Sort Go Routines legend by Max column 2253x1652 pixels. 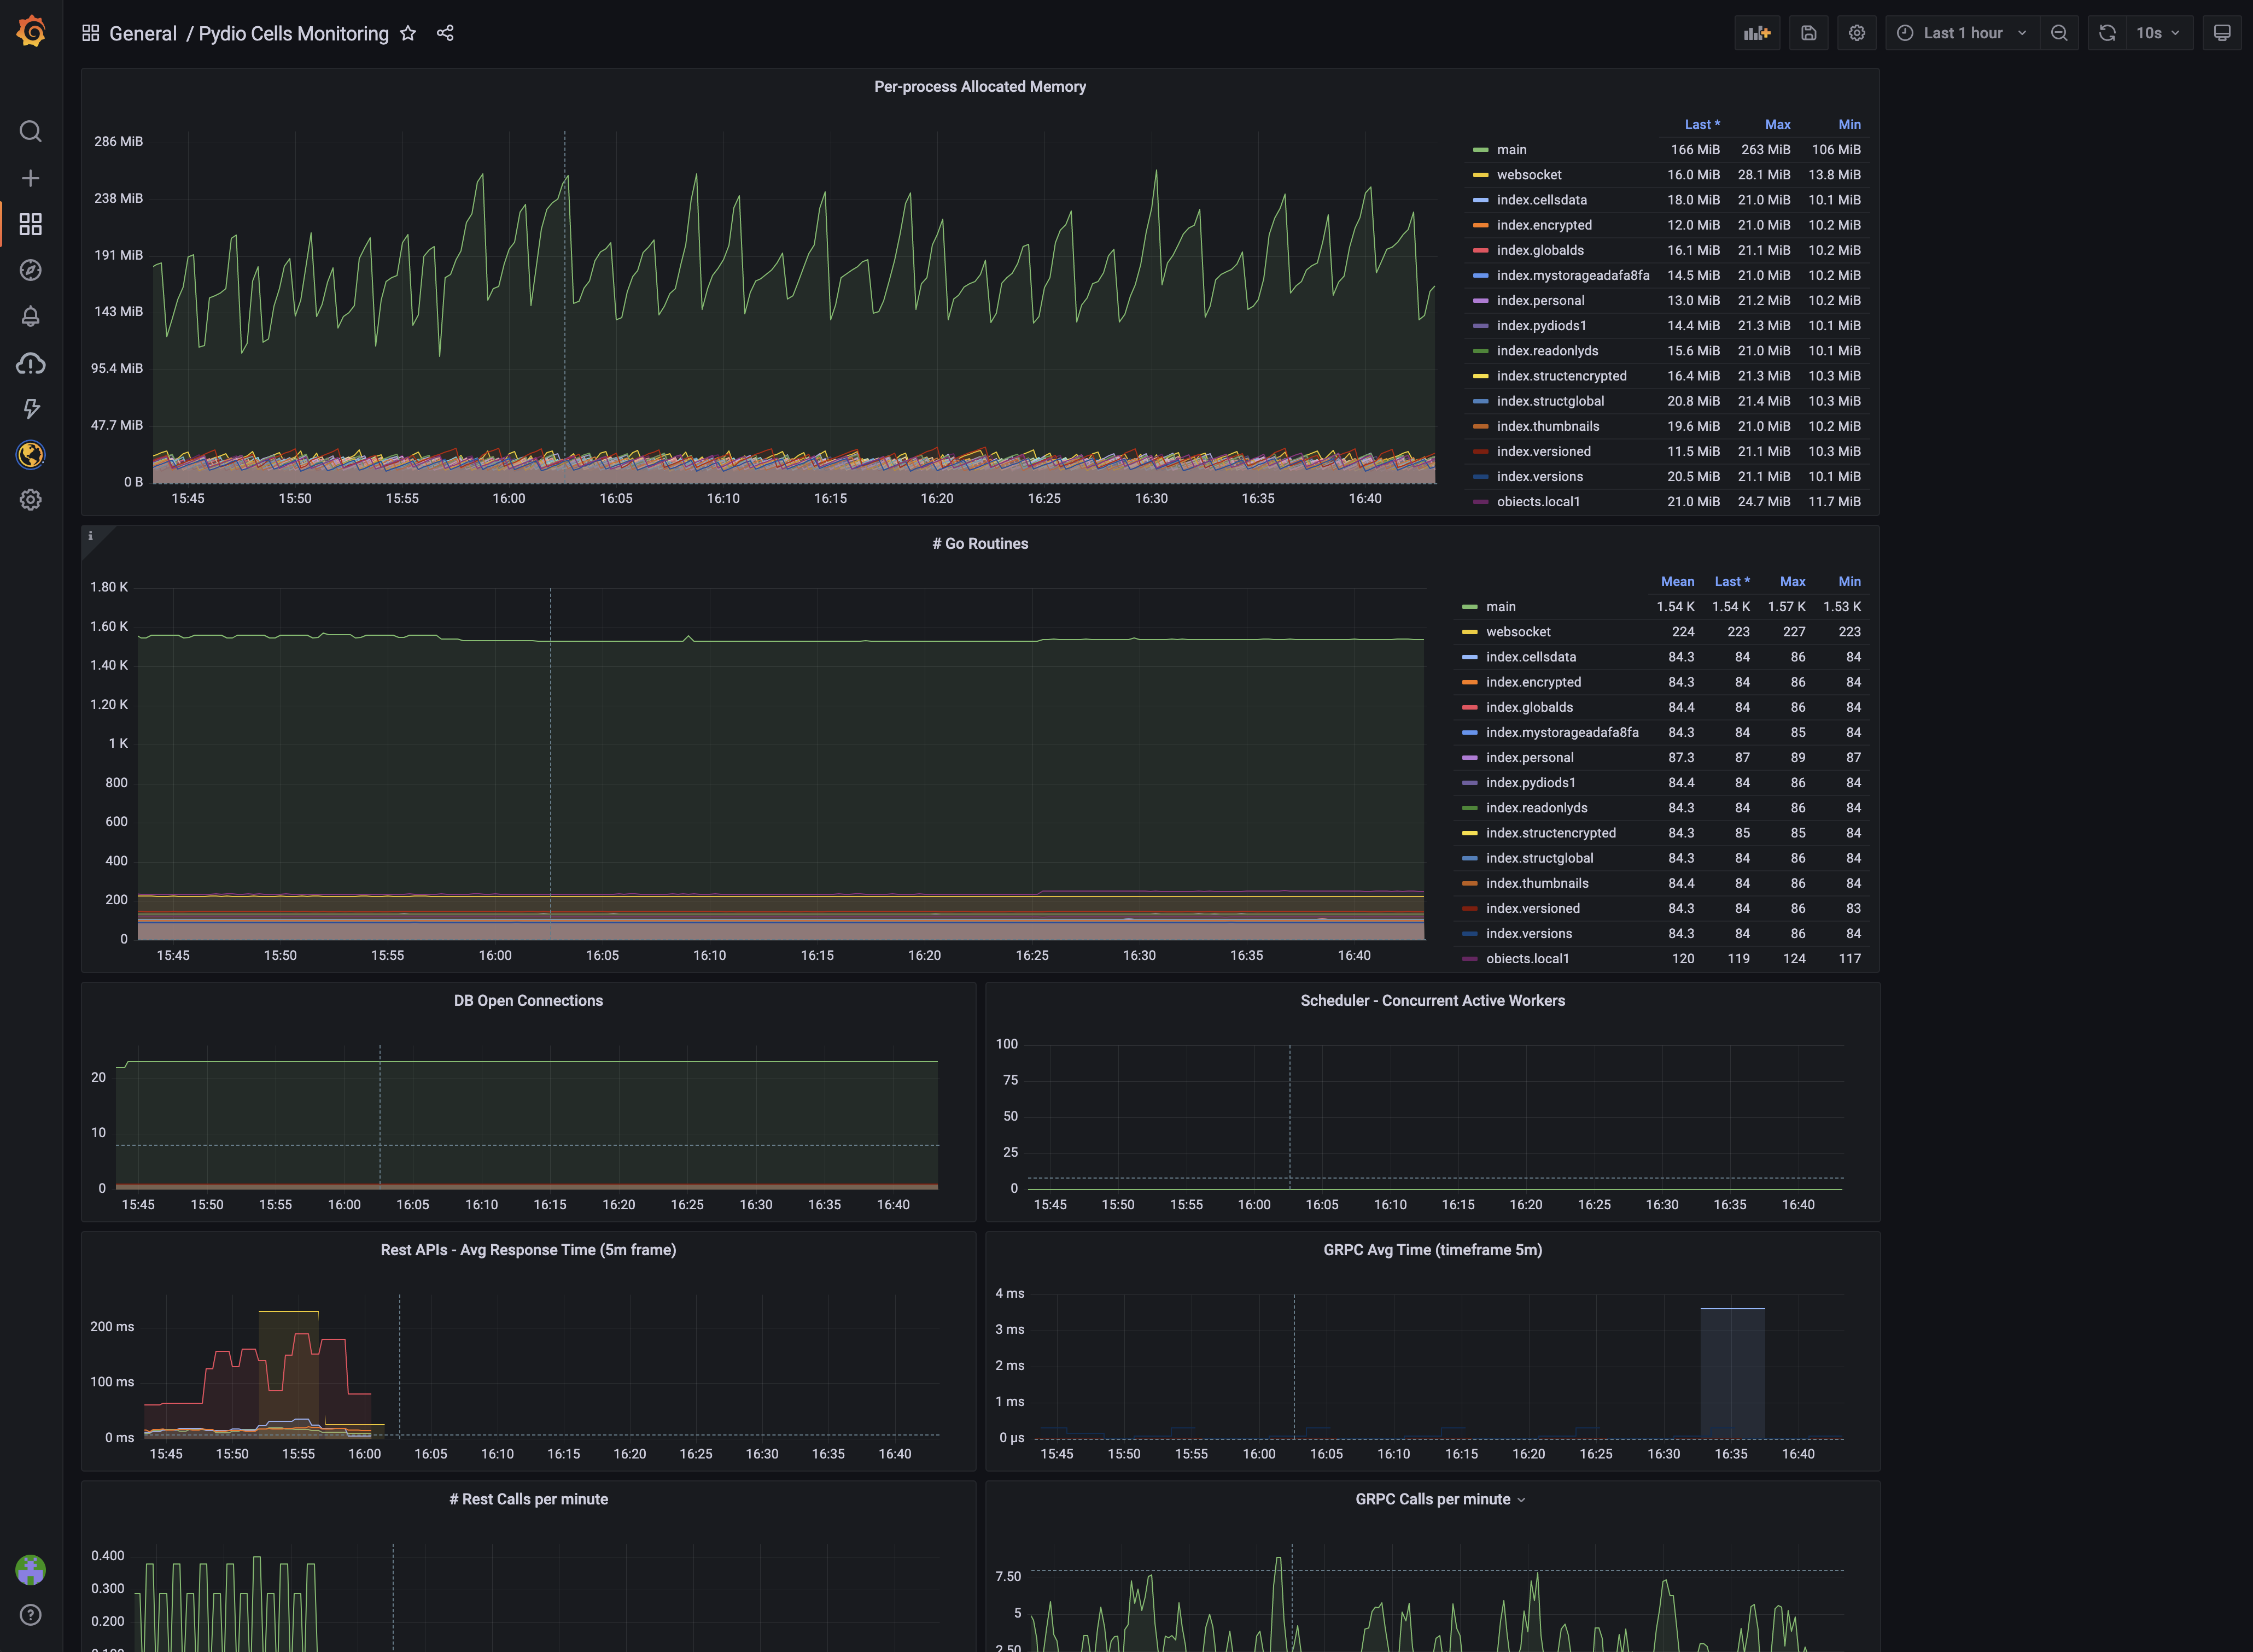pyautogui.click(x=1793, y=582)
